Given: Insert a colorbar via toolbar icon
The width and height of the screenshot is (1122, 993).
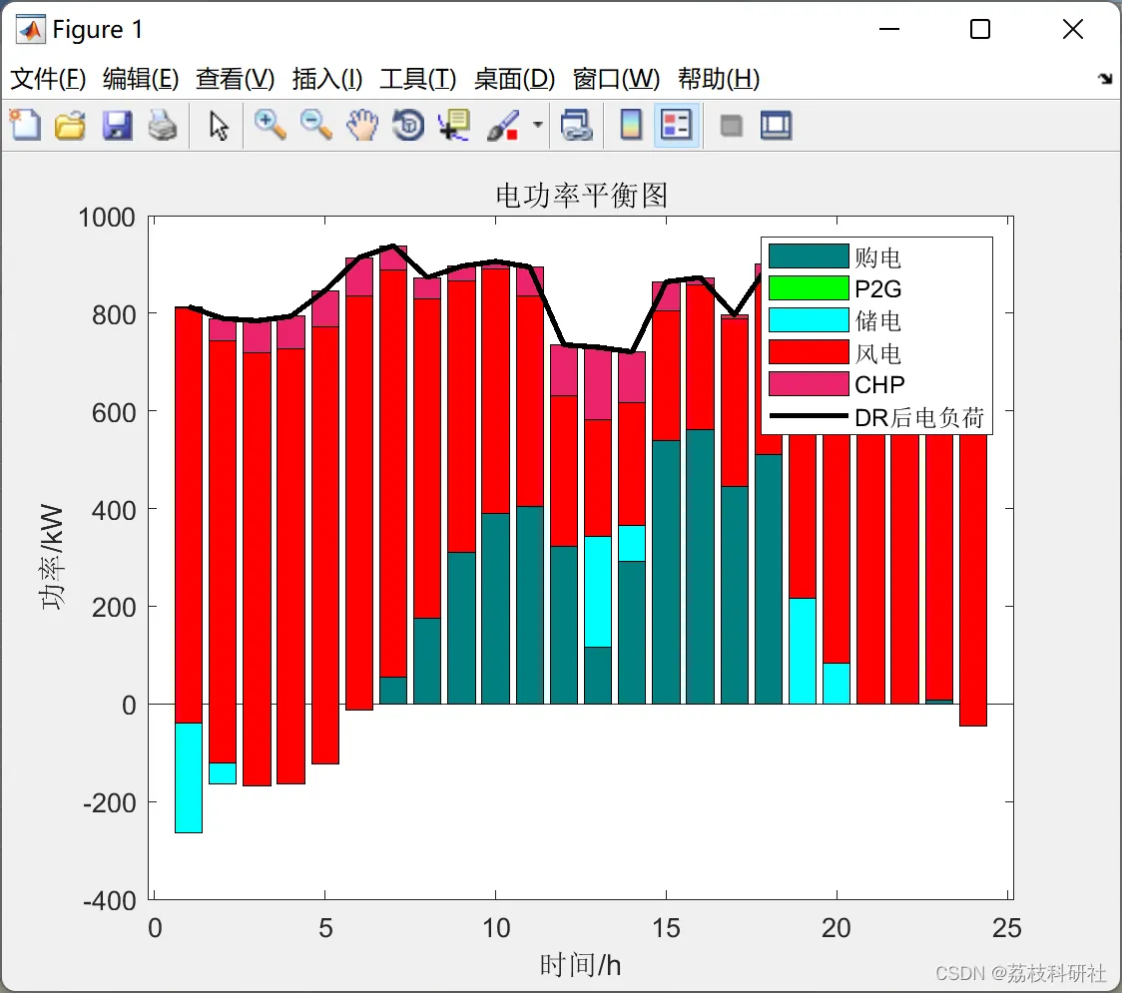Looking at the screenshot, I should [x=631, y=125].
